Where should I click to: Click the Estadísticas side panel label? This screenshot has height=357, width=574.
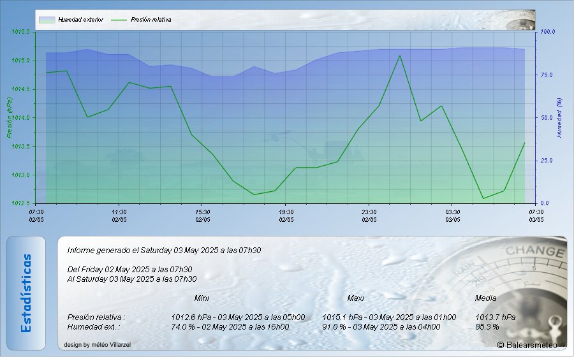(26, 293)
